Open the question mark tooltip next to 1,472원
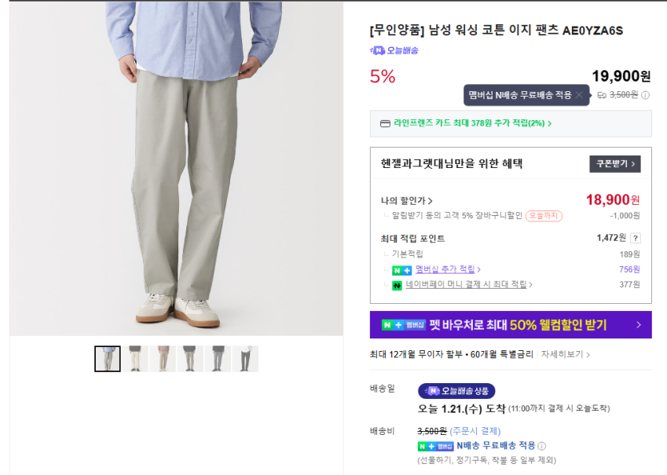Image resolution: width=667 pixels, height=475 pixels. coord(635,239)
